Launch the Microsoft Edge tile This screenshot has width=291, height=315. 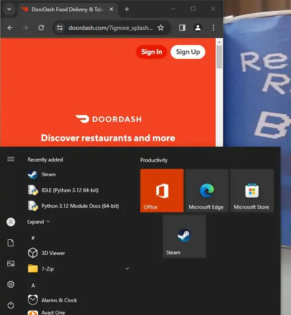(x=207, y=191)
